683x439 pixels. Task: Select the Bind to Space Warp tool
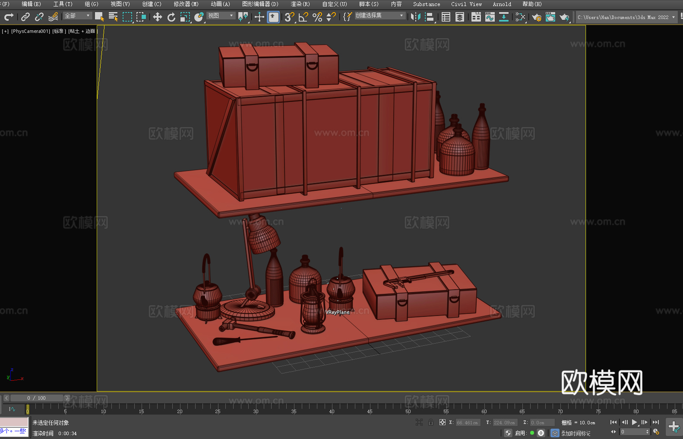[53, 17]
